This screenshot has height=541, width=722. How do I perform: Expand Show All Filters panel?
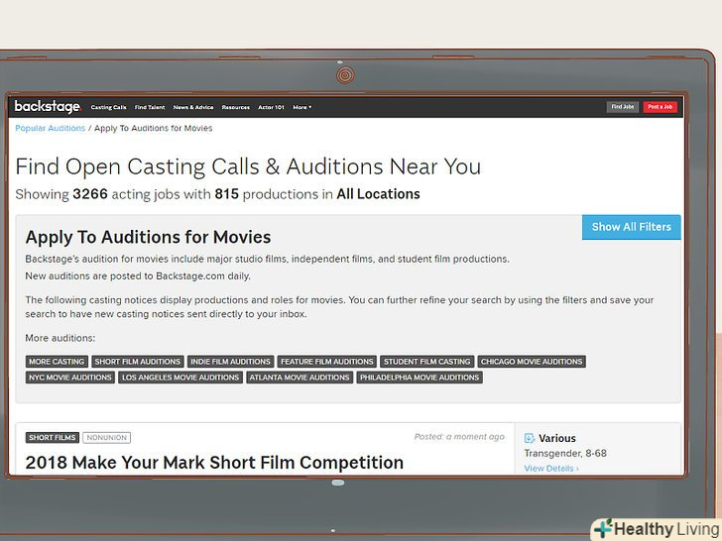(x=631, y=227)
